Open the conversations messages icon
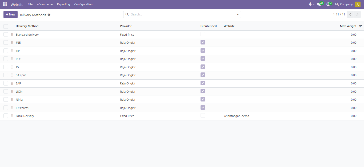The image size is (364, 167). (x=319, y=4)
